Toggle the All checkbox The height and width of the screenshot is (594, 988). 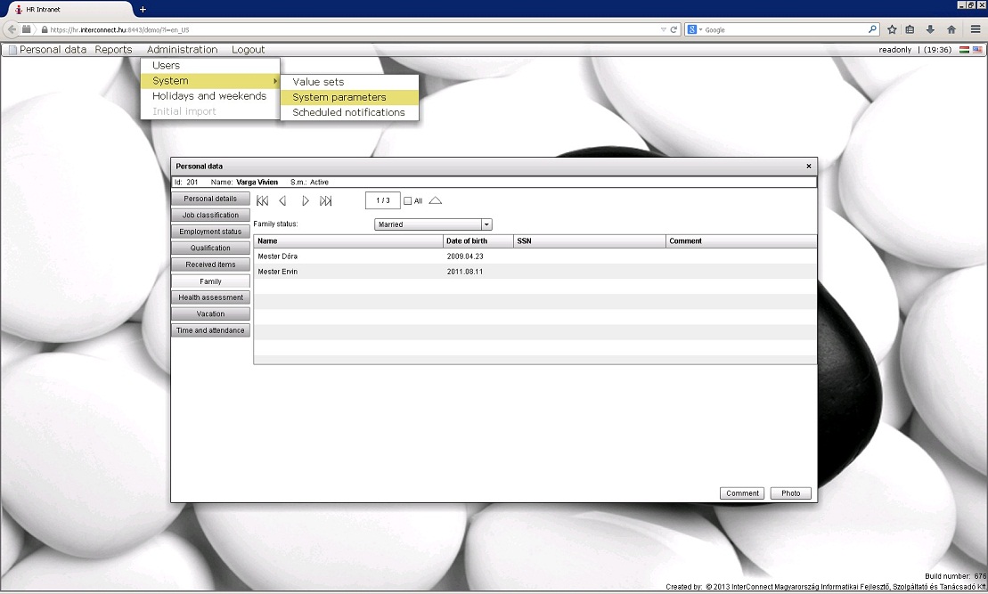(x=408, y=201)
